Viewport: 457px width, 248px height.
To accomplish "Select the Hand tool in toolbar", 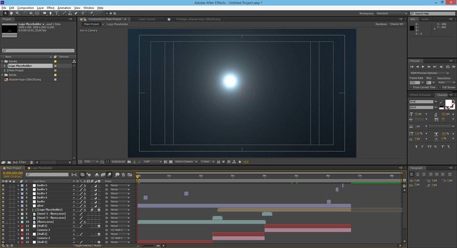I will tap(10, 13).
